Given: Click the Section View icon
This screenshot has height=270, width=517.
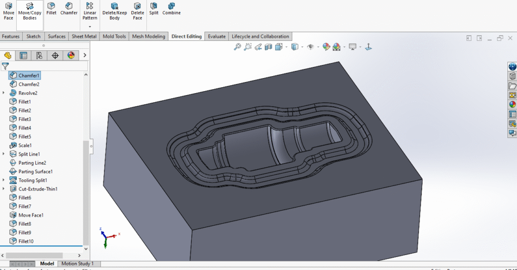Looking at the screenshot, I should pyautogui.click(x=269, y=47).
